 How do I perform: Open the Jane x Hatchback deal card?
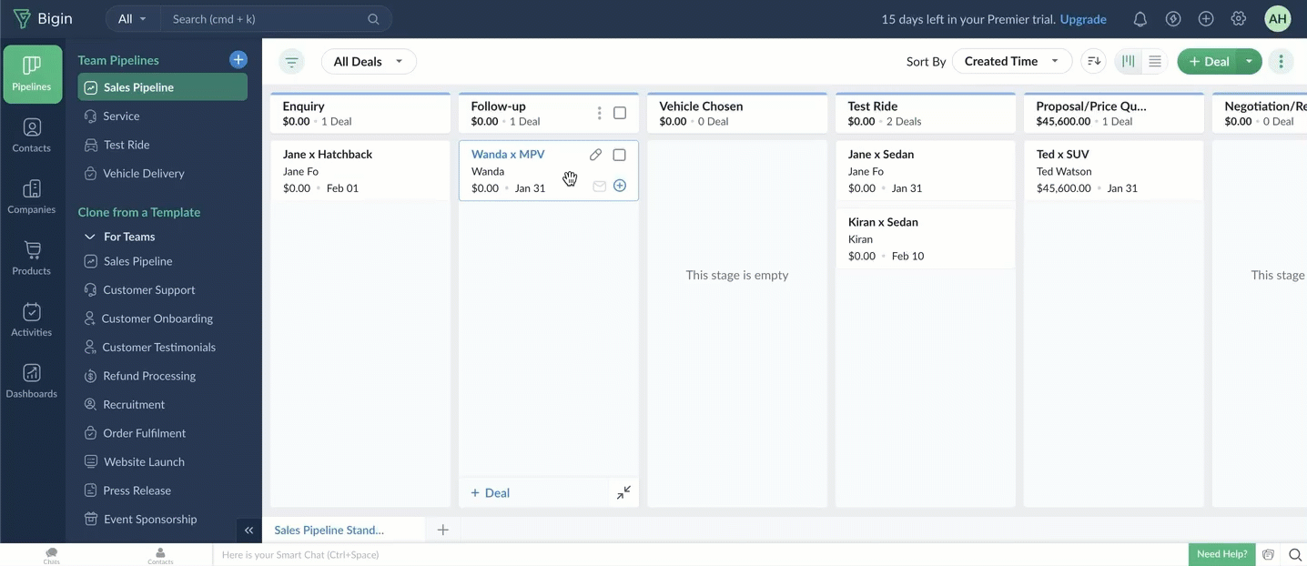360,170
